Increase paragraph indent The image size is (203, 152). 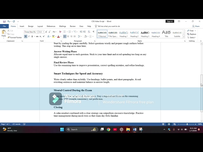[x=84, y=32]
